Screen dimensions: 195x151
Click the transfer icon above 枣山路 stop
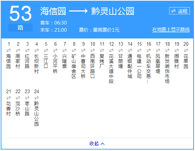[x=27, y=98]
